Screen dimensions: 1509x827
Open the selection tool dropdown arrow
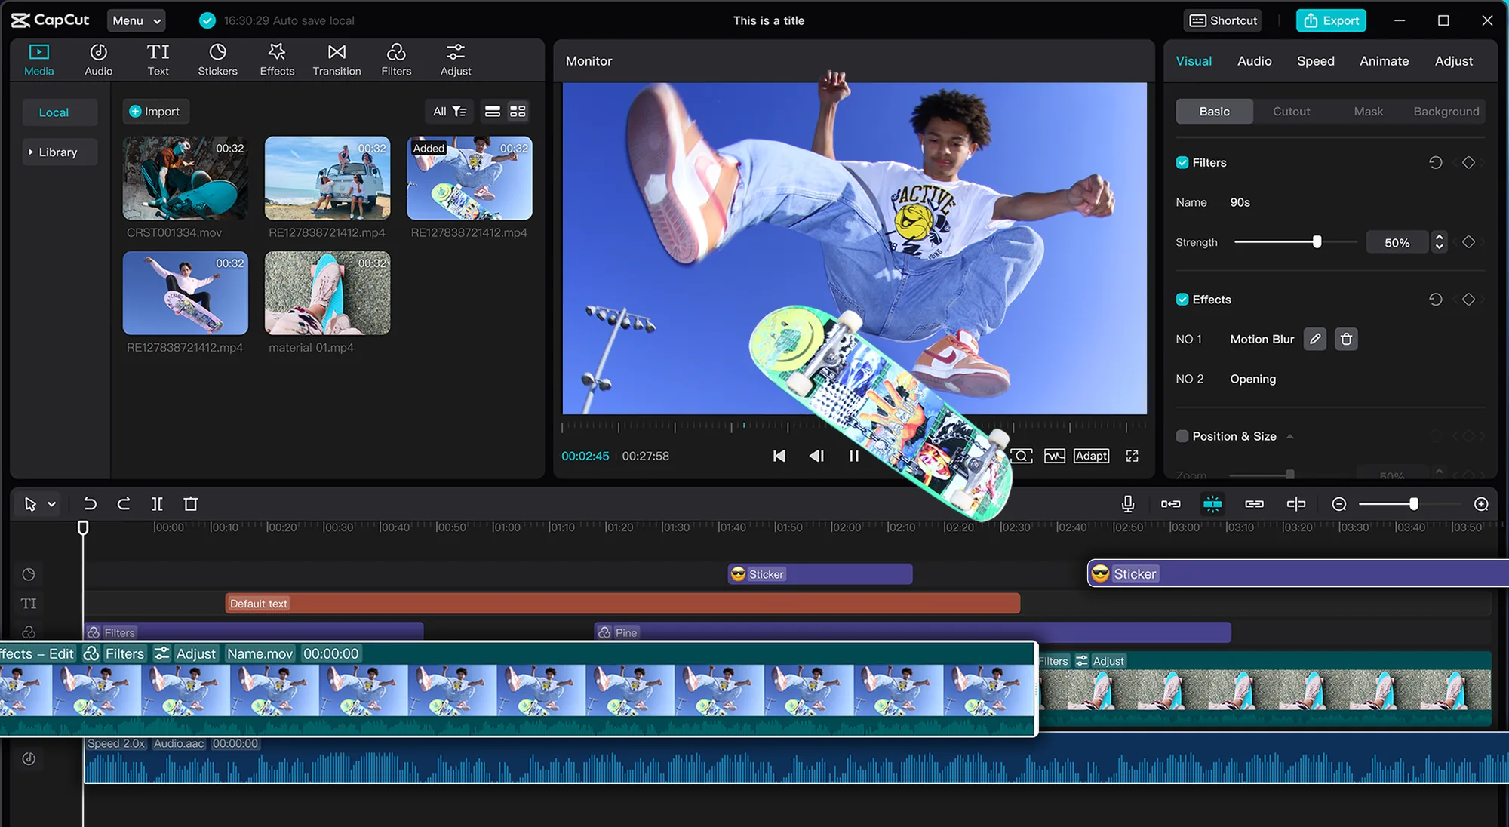click(51, 504)
